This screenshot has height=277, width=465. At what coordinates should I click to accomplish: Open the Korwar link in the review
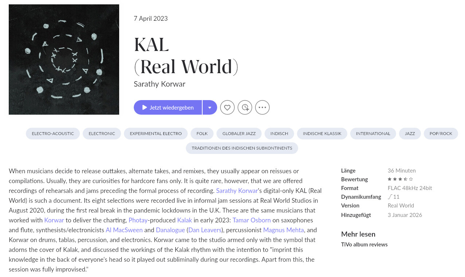pos(54,220)
